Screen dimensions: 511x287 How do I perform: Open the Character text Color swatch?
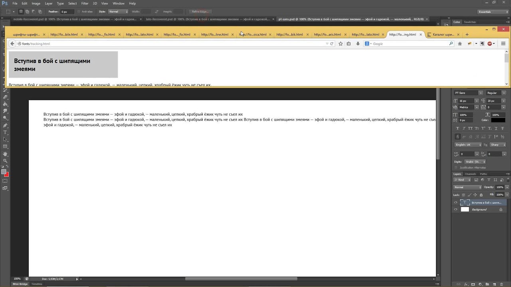(498, 120)
